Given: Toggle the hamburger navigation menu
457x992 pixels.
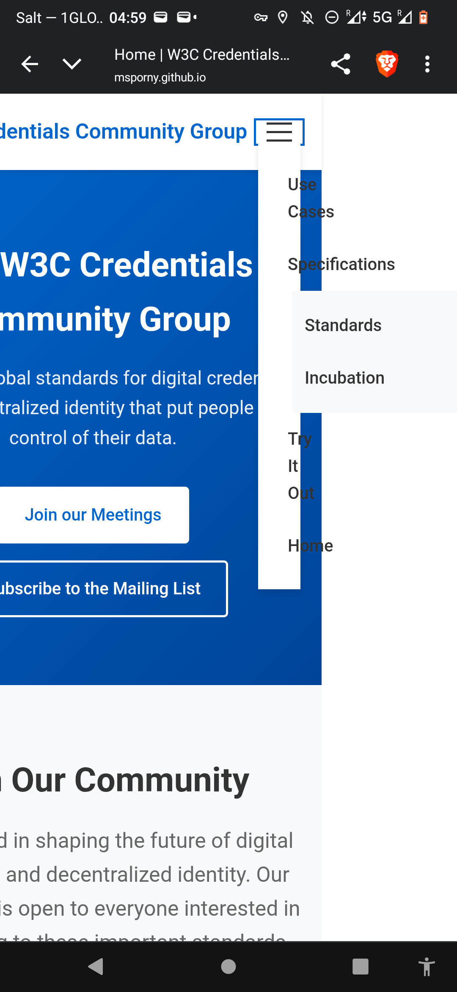Looking at the screenshot, I should click(279, 132).
